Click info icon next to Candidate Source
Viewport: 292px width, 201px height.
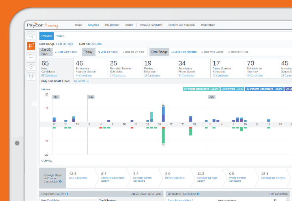[x=67, y=194]
